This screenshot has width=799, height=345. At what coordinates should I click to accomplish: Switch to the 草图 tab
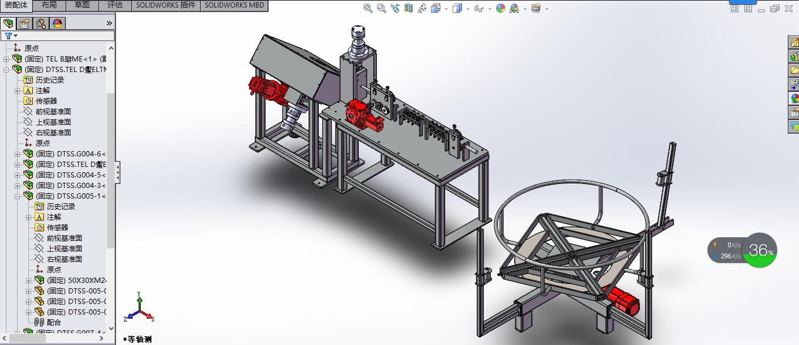pos(82,5)
